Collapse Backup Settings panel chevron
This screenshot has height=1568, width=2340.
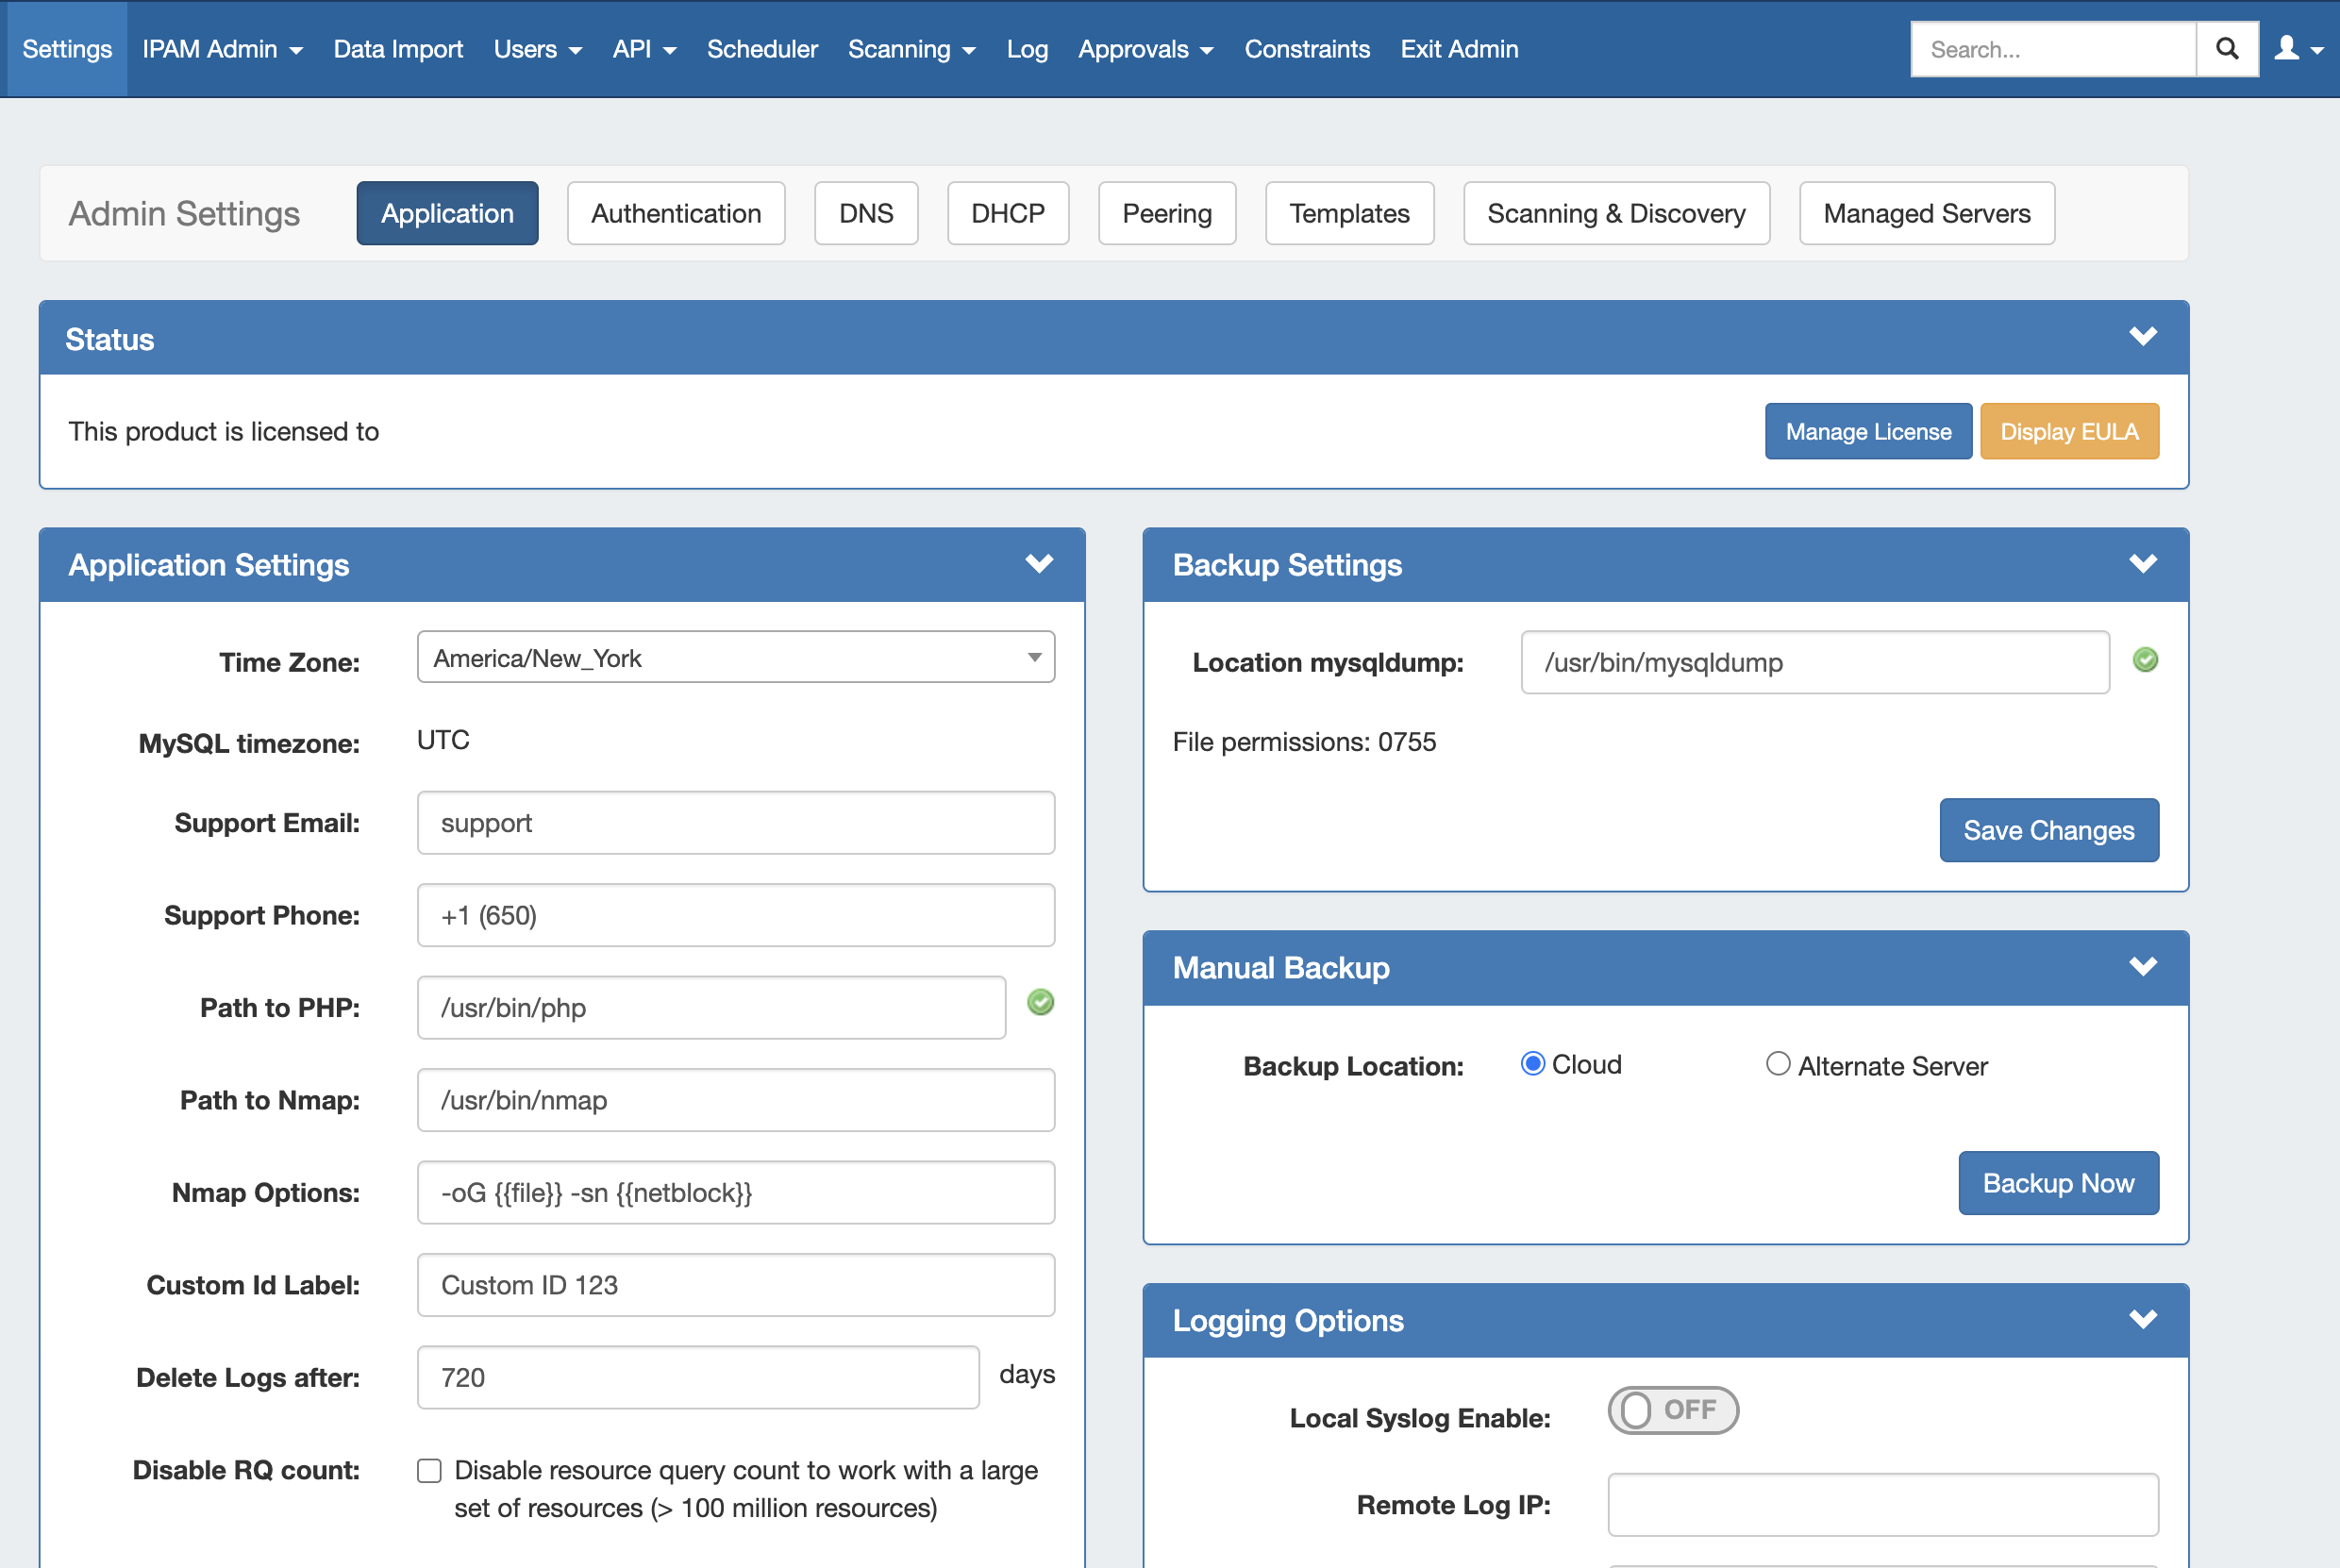coord(2142,564)
